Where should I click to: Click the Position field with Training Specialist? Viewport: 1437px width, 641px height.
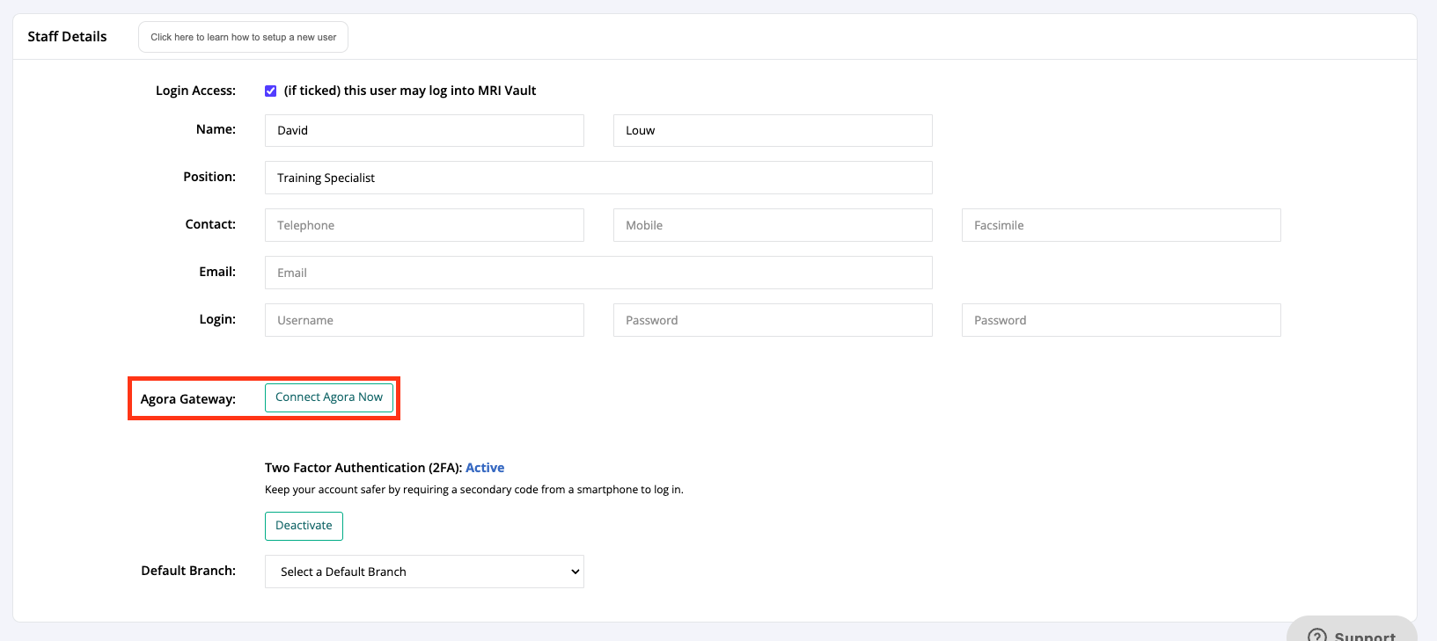tap(598, 178)
